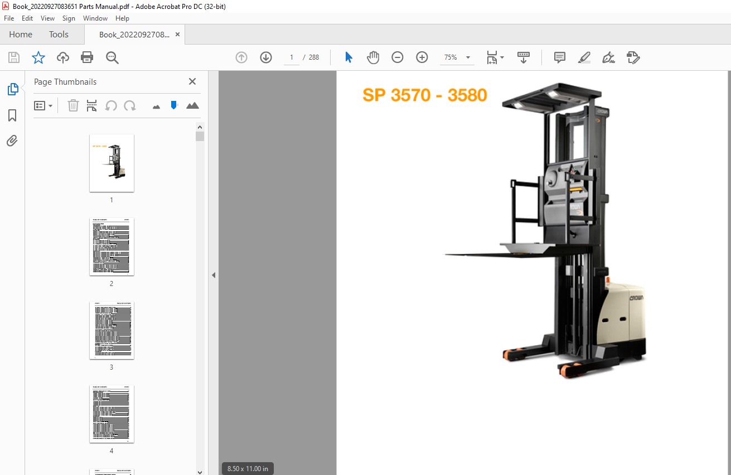Enlarge thumbnail size large mountain icon
This screenshot has width=731, height=475.
pos(192,105)
